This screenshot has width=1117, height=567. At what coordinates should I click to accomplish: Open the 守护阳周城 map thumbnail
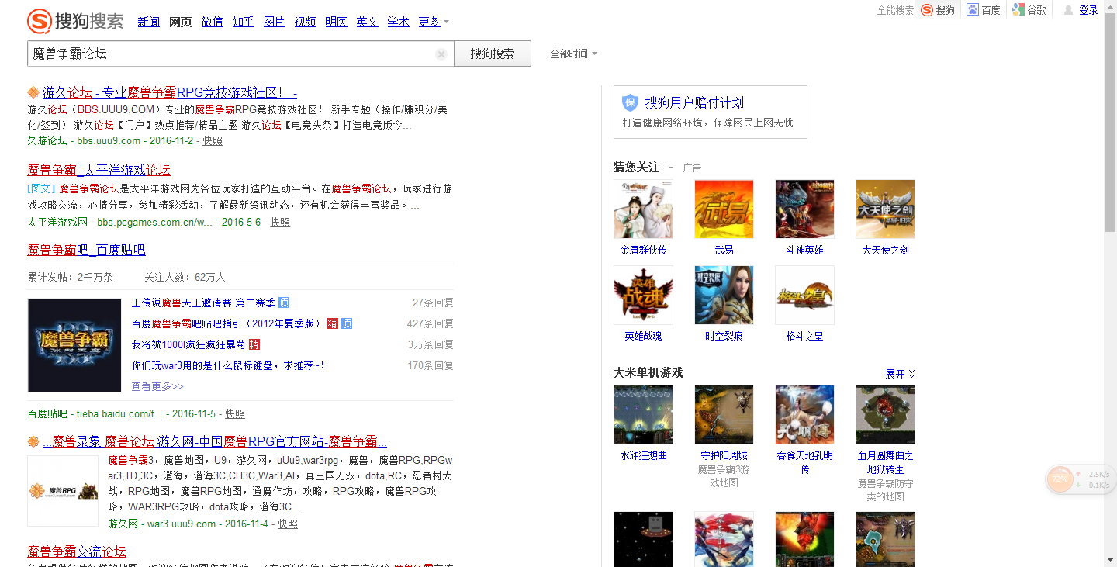(x=724, y=414)
